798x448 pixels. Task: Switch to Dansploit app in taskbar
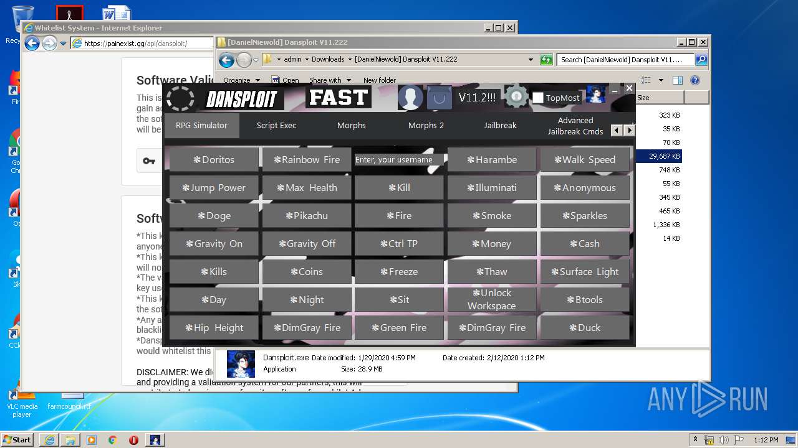click(155, 440)
